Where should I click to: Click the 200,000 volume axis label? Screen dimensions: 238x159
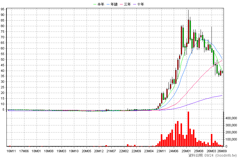tap(231, 132)
